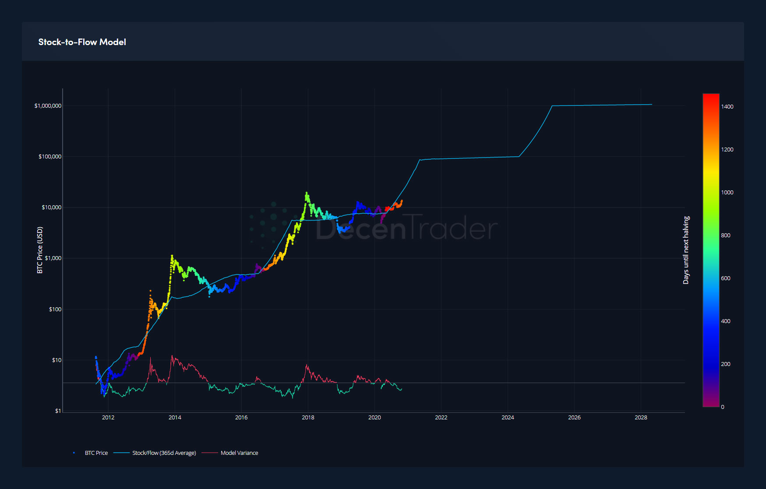
Task: Click the red top of the color scale bar
Action: 711,97
